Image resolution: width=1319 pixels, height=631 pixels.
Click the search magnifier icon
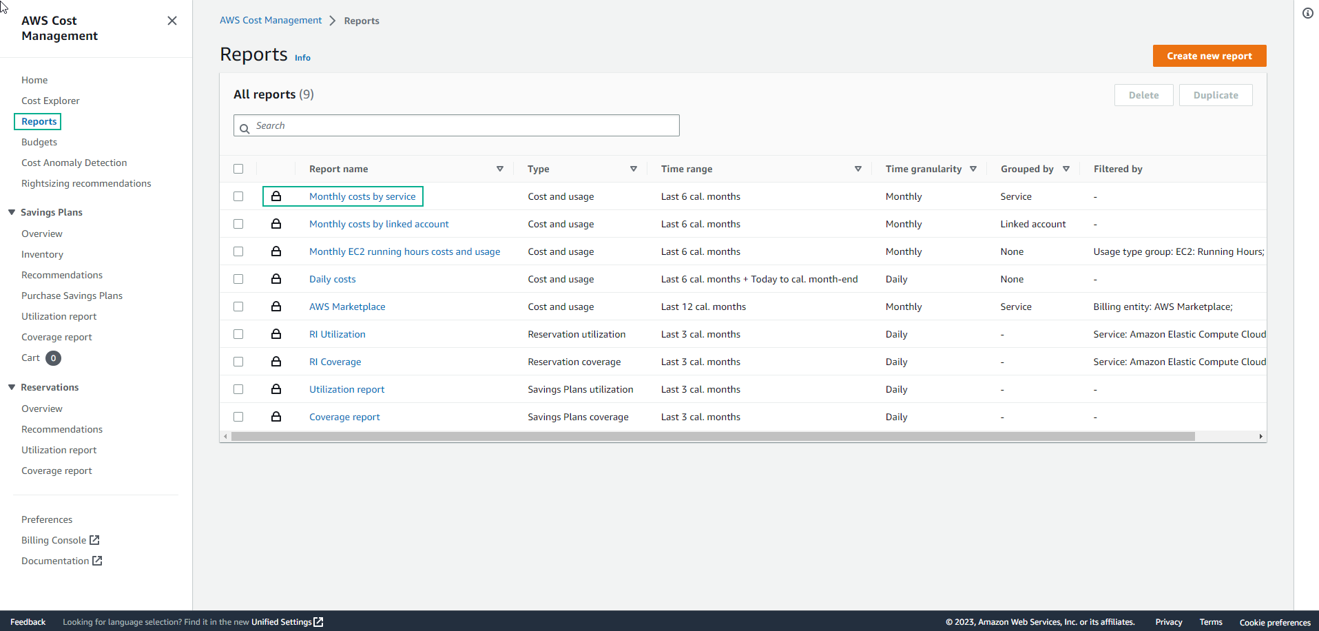click(x=245, y=129)
